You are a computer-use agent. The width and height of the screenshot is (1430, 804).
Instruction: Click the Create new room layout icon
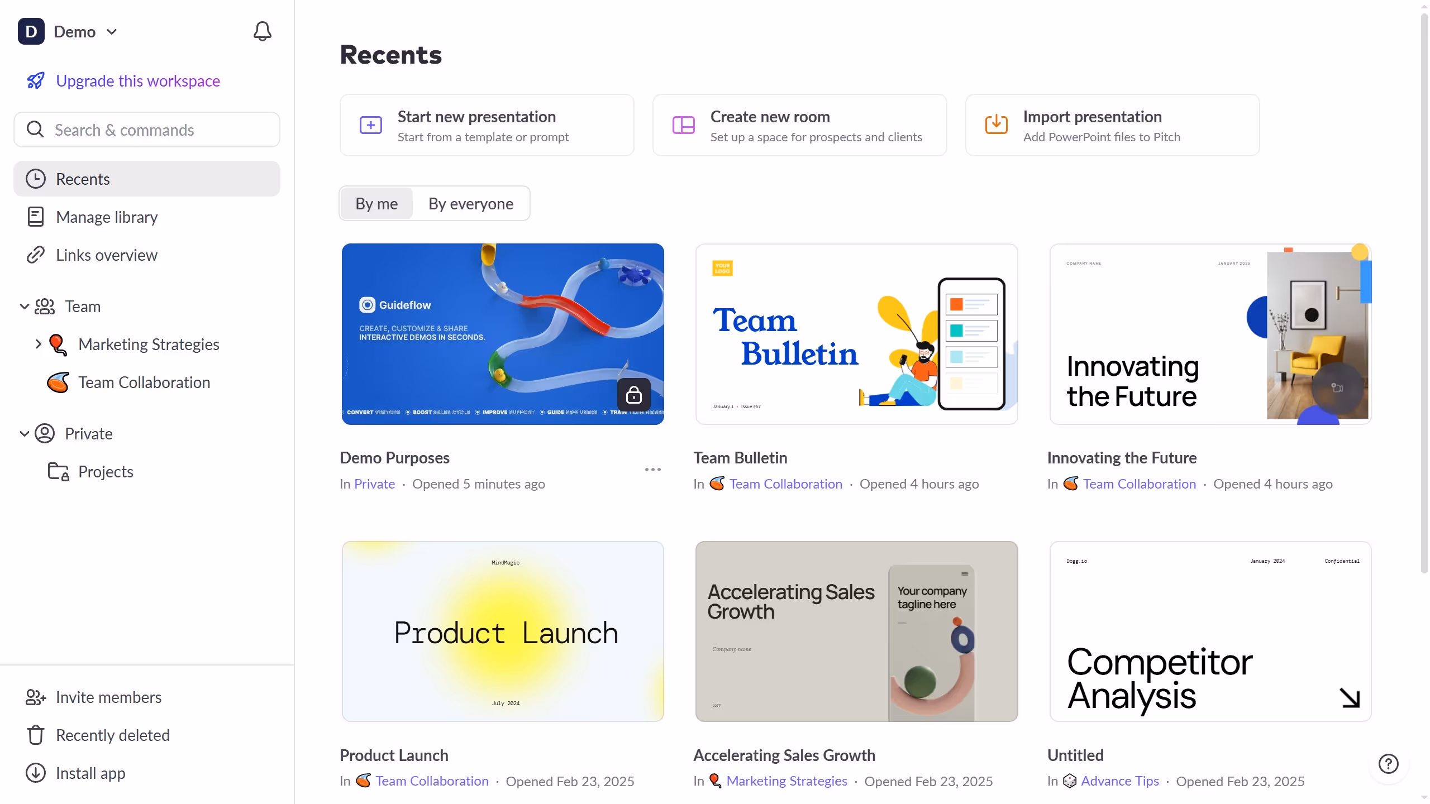coord(683,125)
